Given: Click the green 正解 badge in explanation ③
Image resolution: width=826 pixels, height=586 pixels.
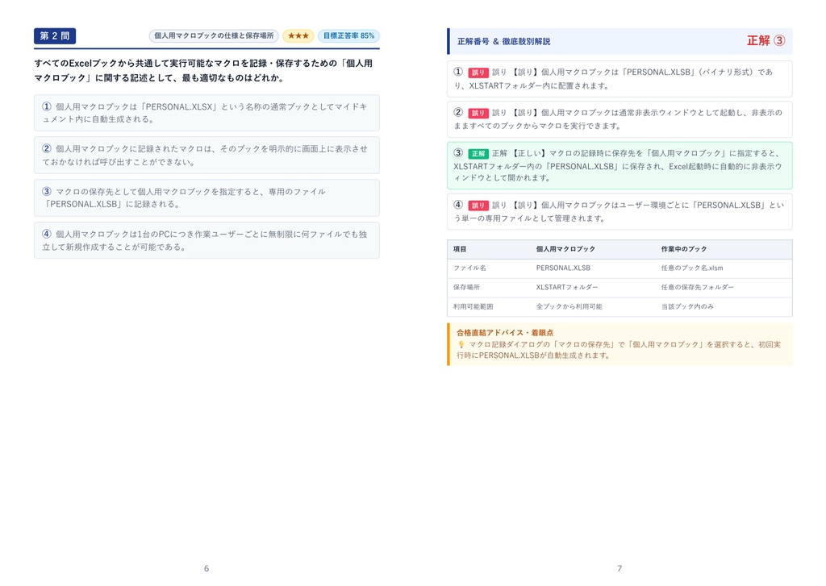Looking at the screenshot, I should coord(478,154).
